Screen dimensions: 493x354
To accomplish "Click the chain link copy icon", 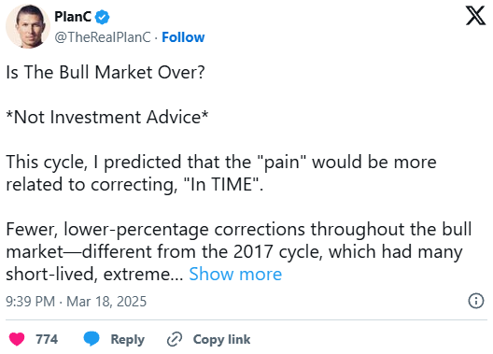I will [175, 339].
